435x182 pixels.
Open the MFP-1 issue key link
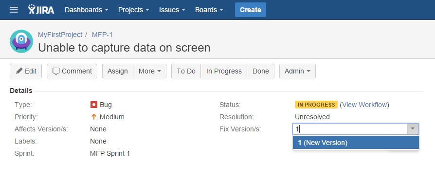coord(102,35)
